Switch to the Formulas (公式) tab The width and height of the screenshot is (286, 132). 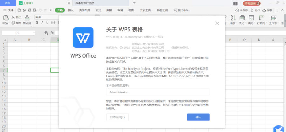[98, 10]
